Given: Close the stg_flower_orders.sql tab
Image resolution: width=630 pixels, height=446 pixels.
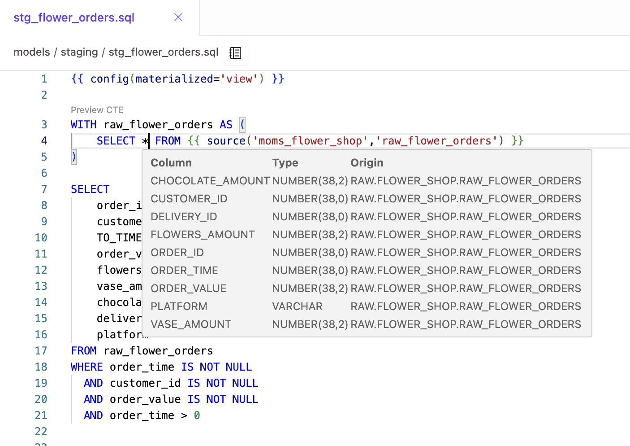Looking at the screenshot, I should click(x=178, y=17).
